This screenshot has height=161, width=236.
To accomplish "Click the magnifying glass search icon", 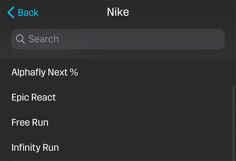I will coord(20,39).
